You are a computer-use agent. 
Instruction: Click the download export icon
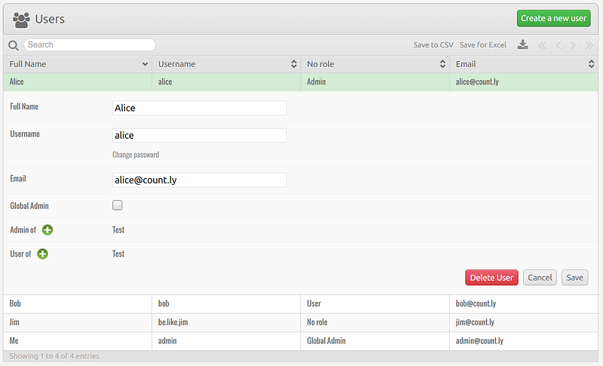522,45
